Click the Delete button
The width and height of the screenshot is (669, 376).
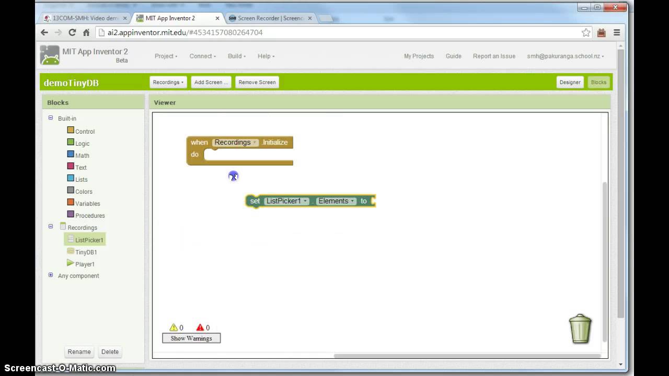pos(110,351)
